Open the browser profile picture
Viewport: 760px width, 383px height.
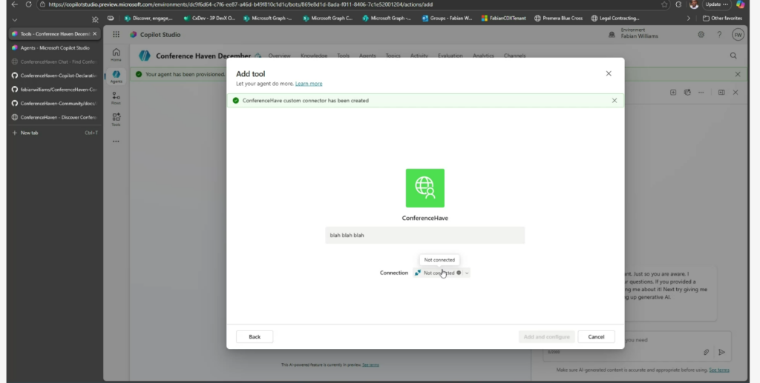pyautogui.click(x=694, y=4)
